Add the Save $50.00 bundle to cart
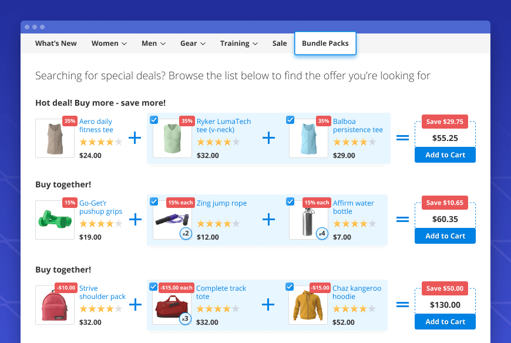 (x=445, y=321)
